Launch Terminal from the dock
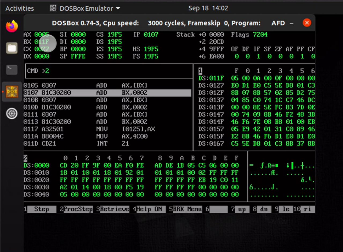 click(12, 70)
